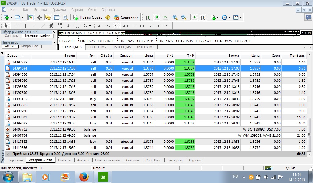The width and height of the screenshot is (313, 183).
Task: Open the profiles icon
Action: (17, 17)
